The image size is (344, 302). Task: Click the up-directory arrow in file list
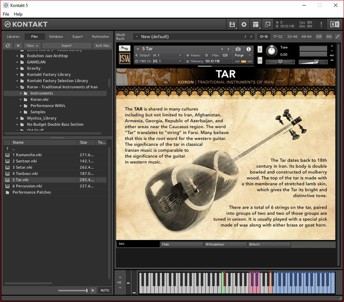(7, 149)
